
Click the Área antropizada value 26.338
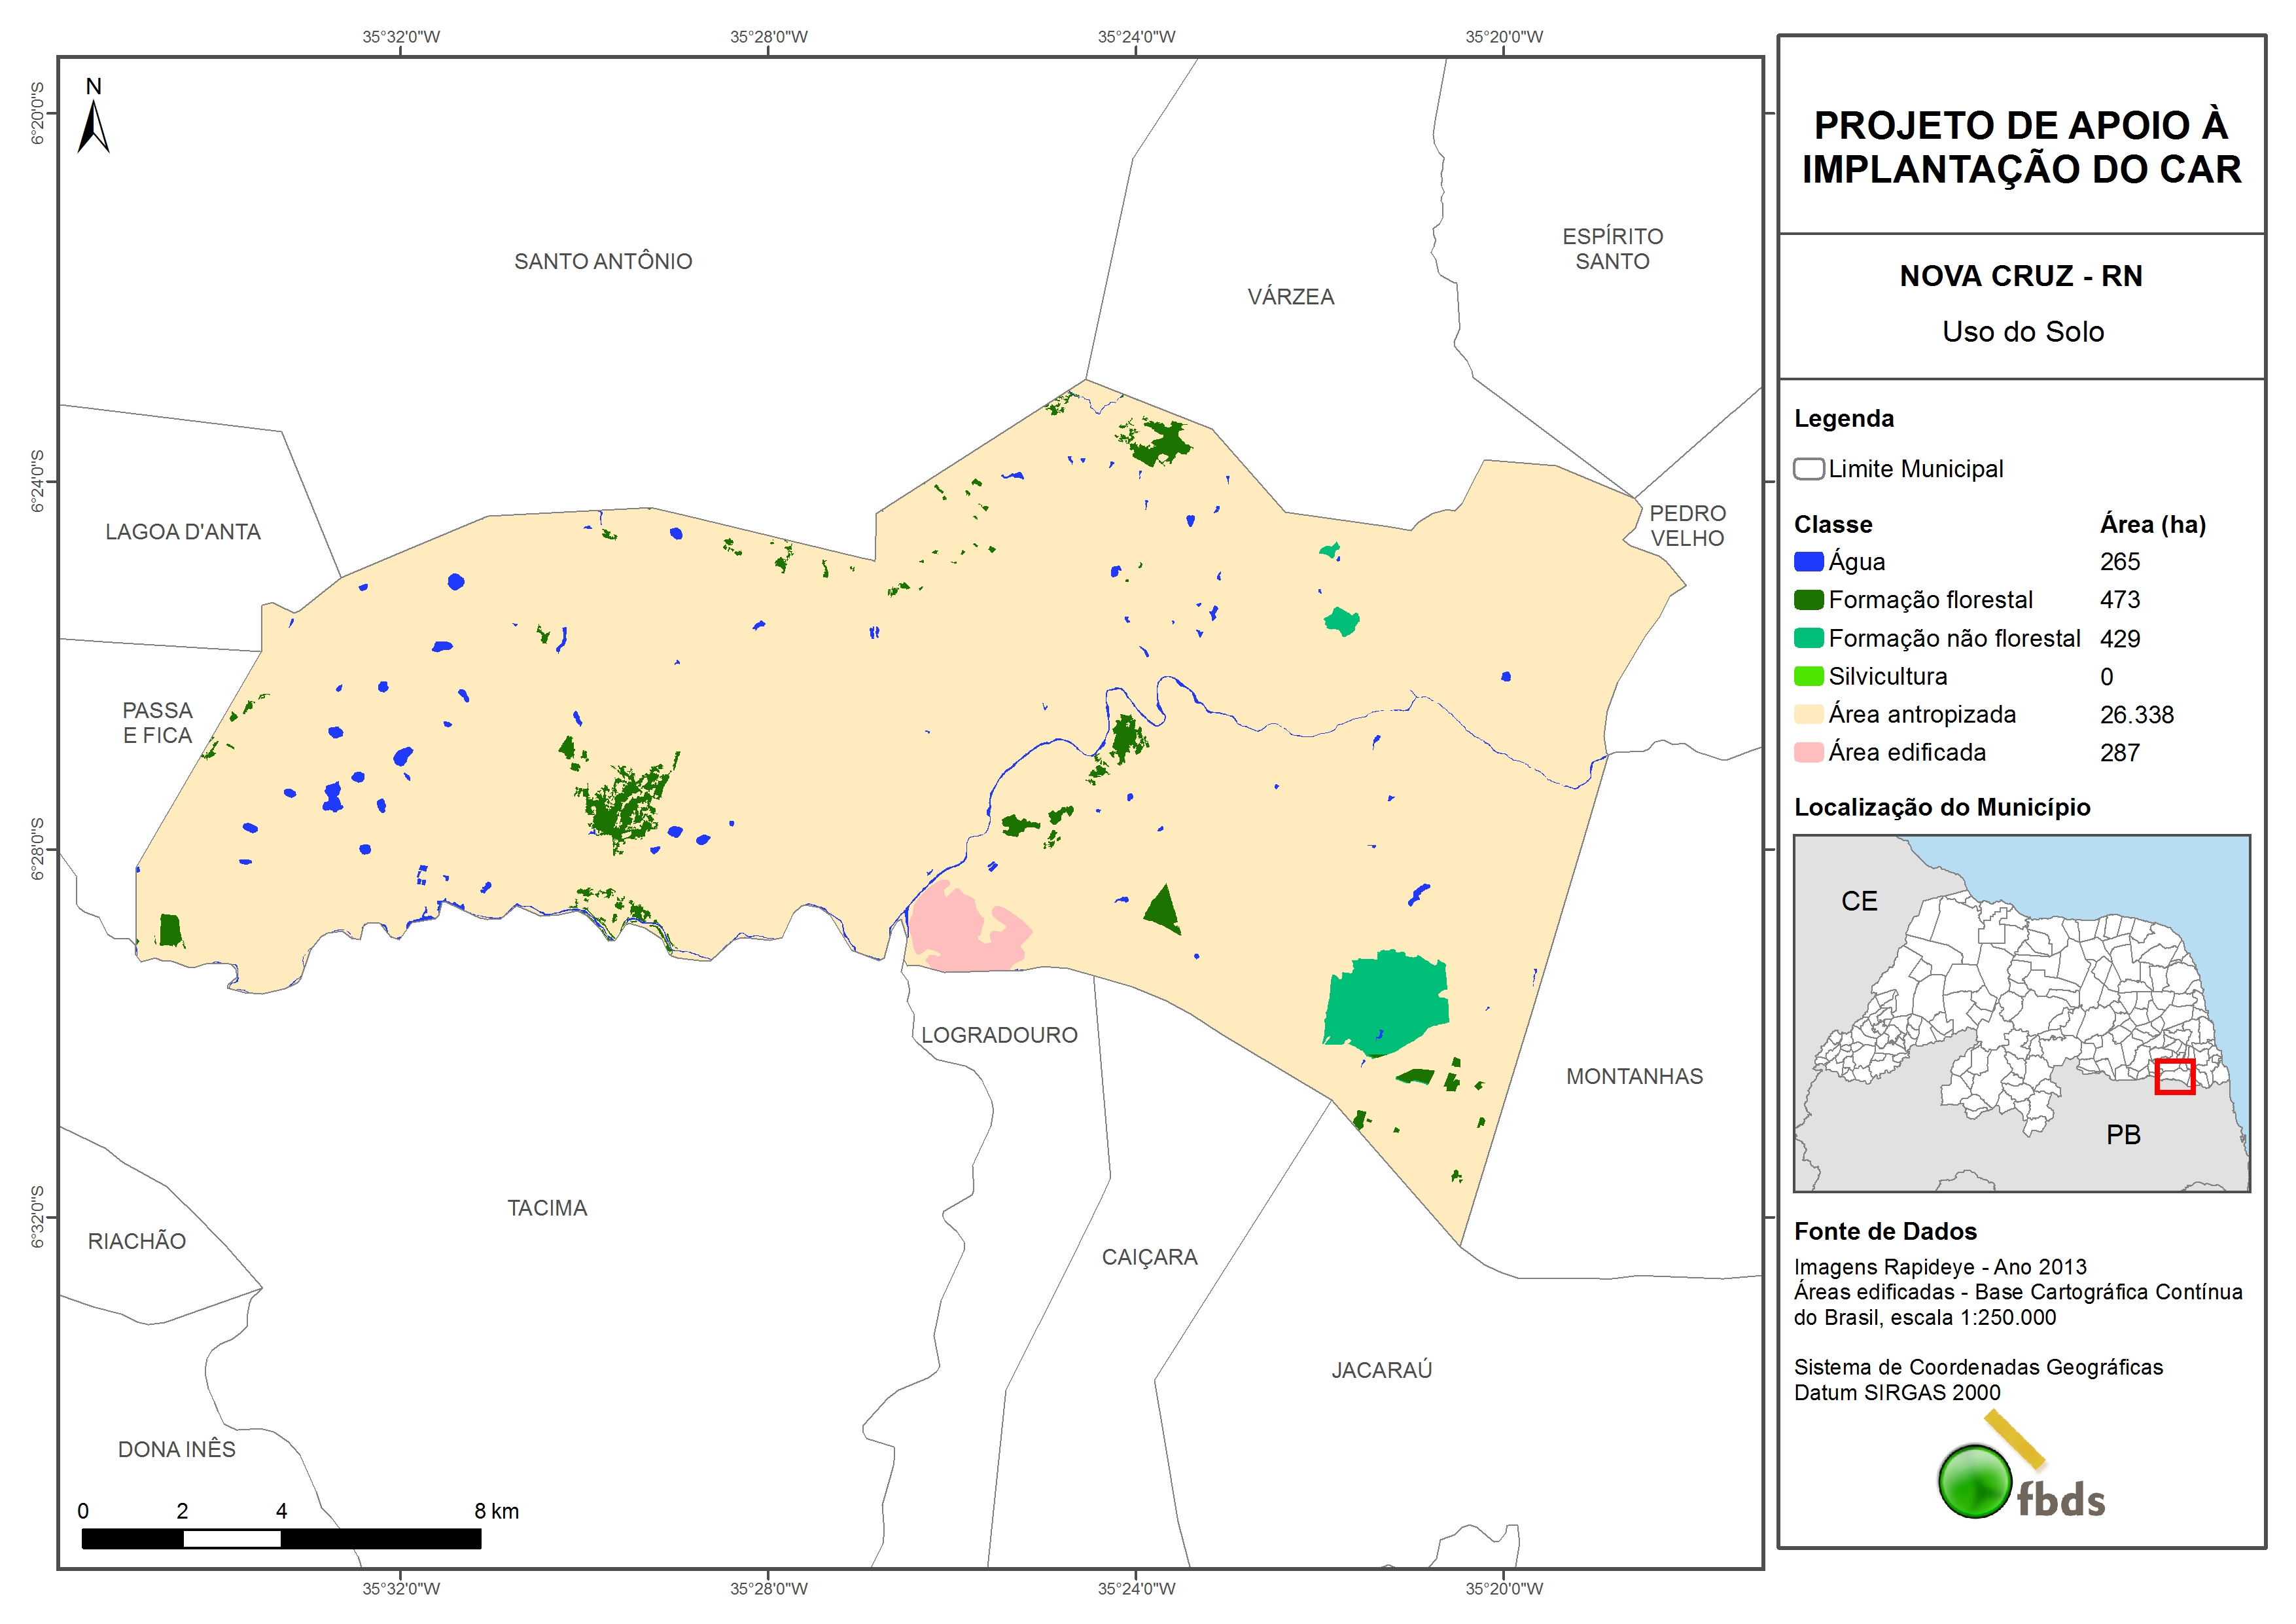tap(2136, 714)
